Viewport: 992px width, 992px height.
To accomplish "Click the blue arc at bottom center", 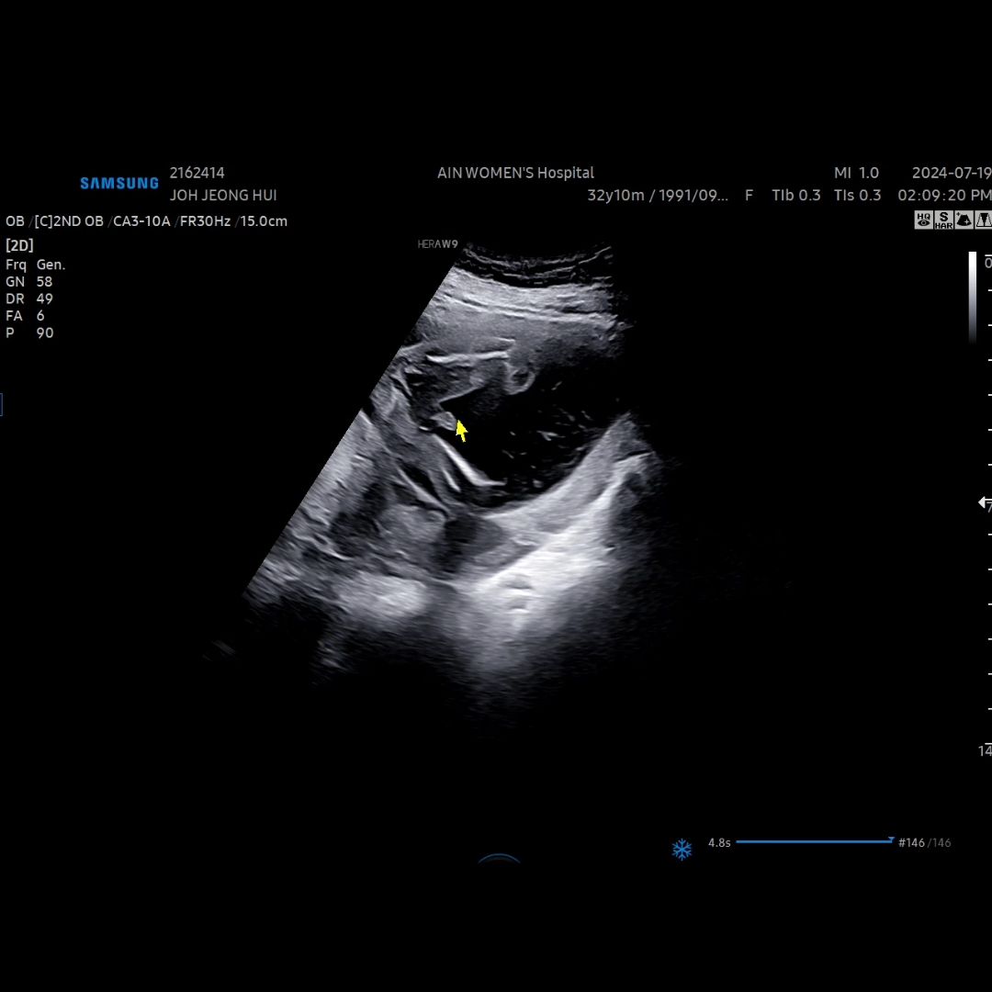I will pos(499,858).
